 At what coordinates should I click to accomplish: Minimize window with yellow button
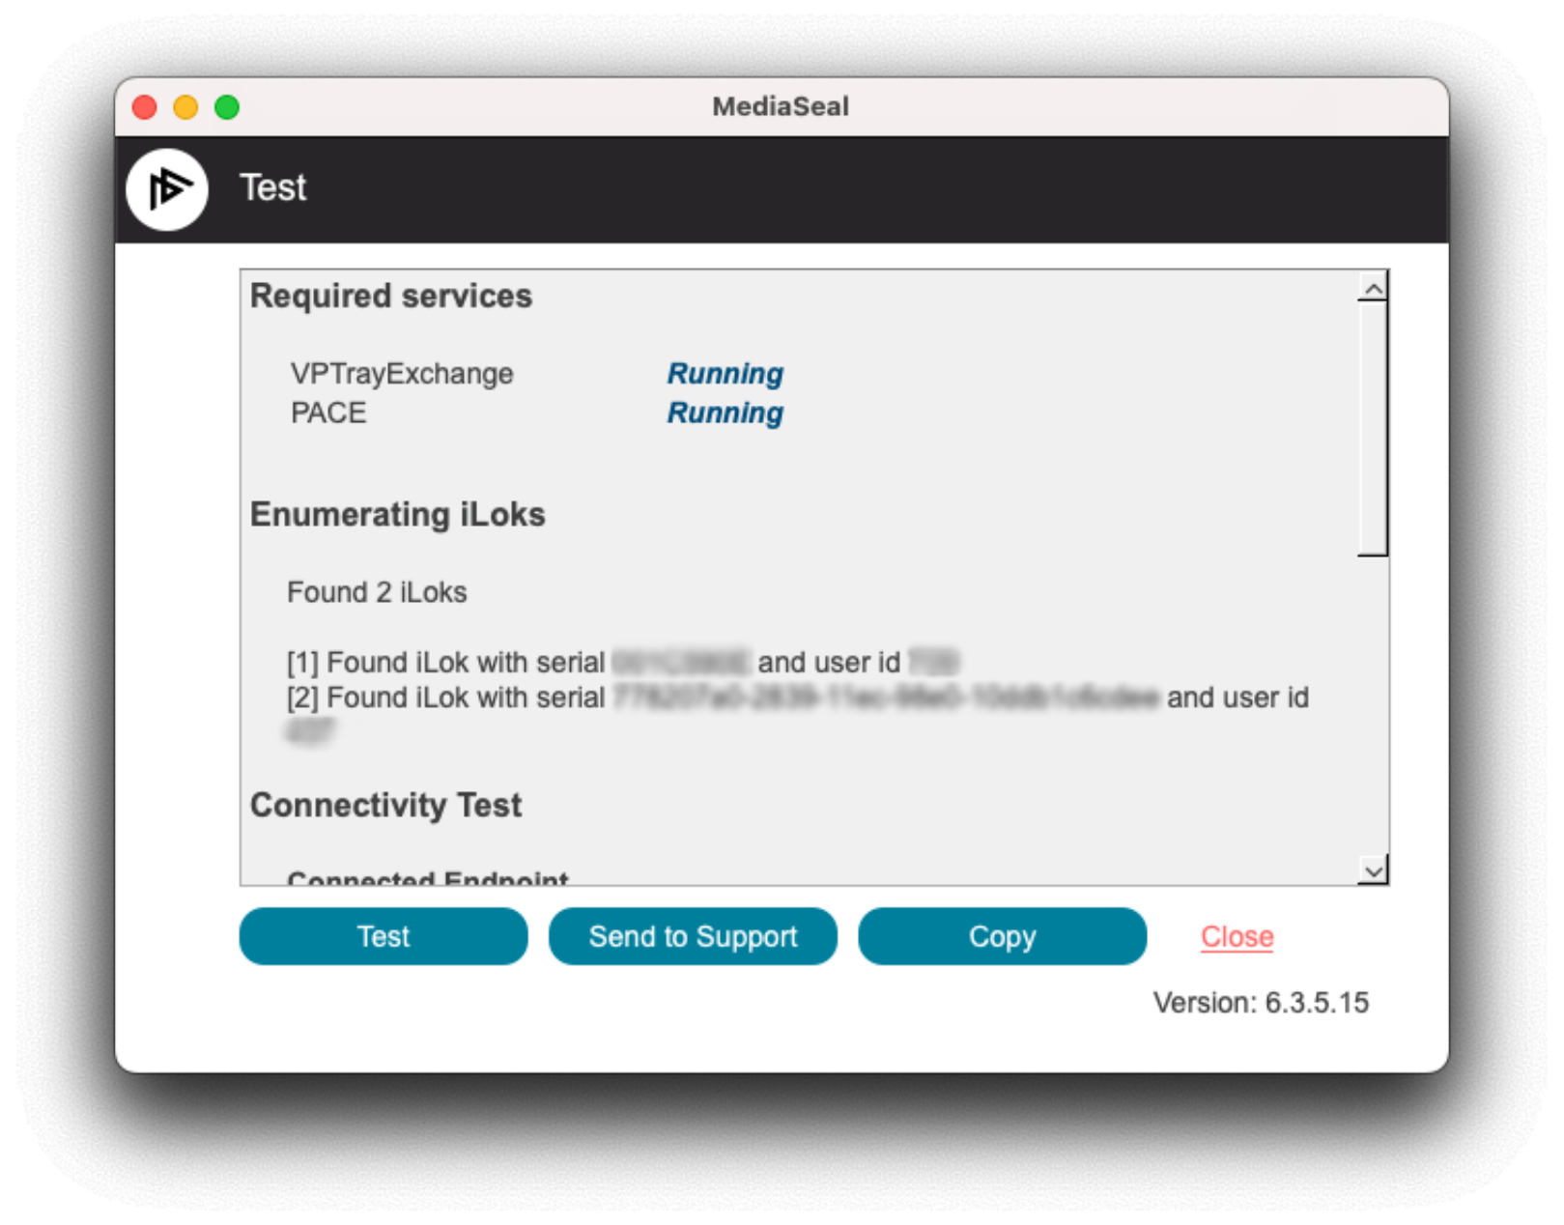[x=185, y=107]
